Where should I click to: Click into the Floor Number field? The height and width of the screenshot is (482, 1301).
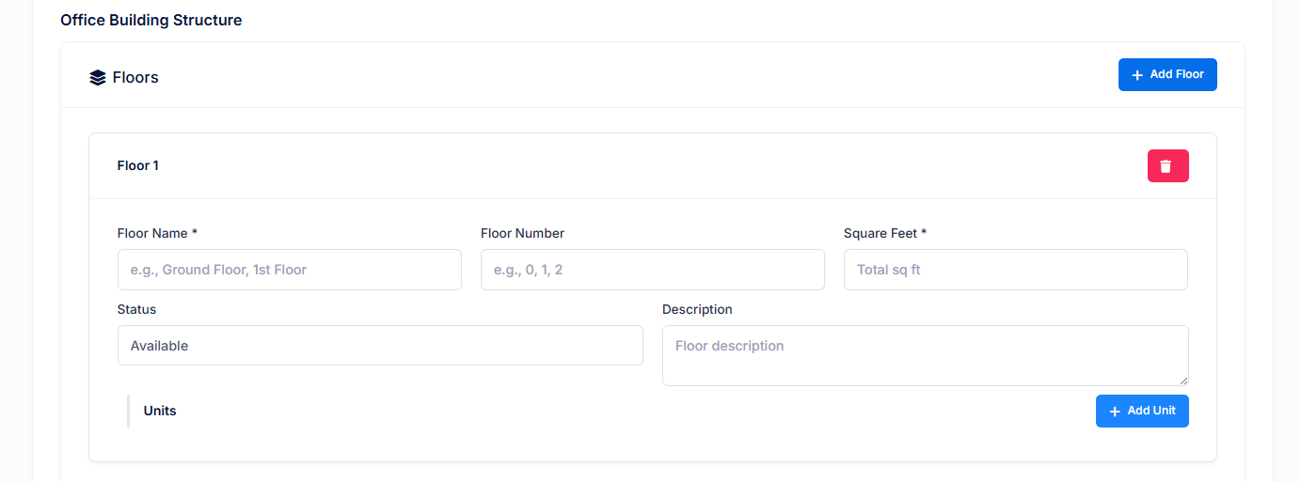point(652,270)
